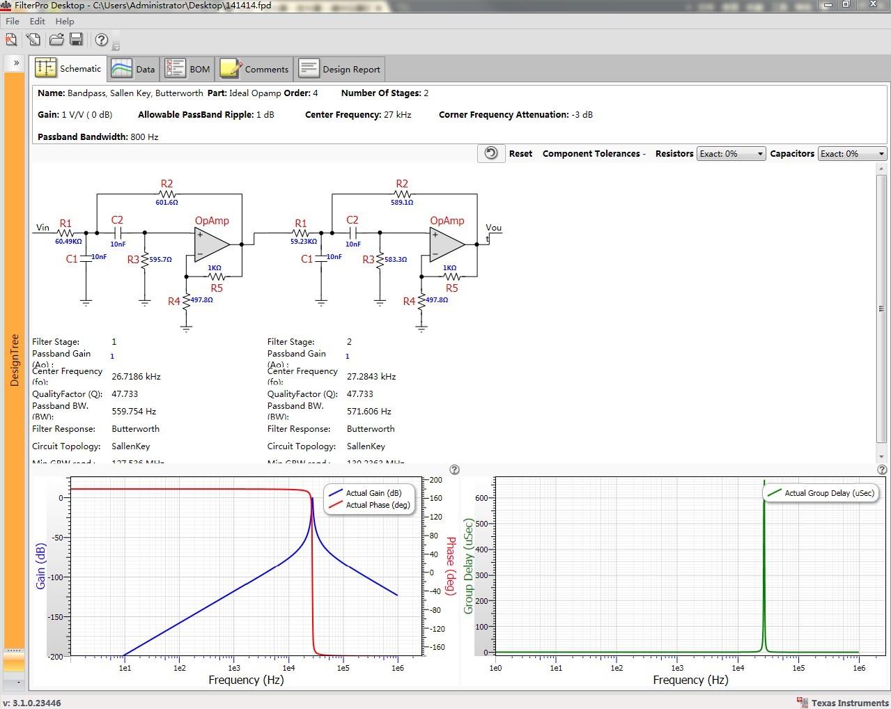Switch to the Comments tab
The image size is (891, 709).
255,69
